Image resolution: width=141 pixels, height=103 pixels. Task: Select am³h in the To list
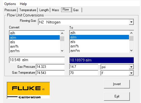99,46
